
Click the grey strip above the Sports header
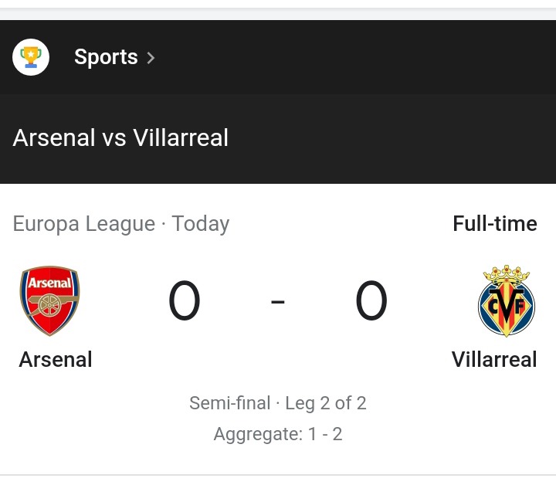coord(278,14)
